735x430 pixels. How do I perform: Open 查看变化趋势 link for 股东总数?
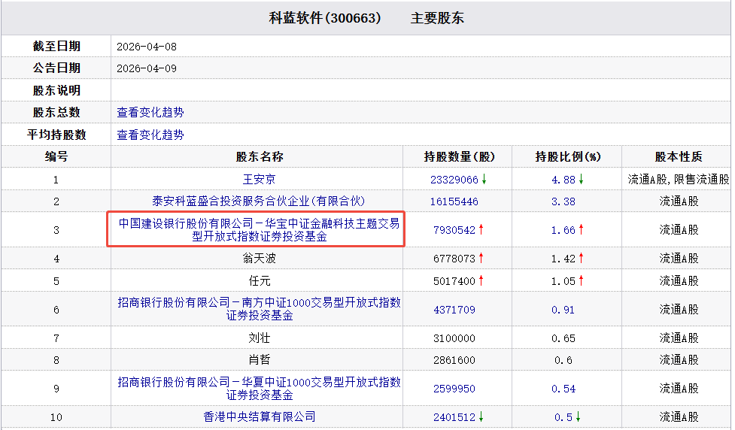click(x=150, y=113)
